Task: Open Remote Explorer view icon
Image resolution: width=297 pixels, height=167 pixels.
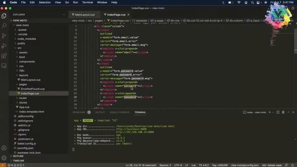Action: (4, 66)
